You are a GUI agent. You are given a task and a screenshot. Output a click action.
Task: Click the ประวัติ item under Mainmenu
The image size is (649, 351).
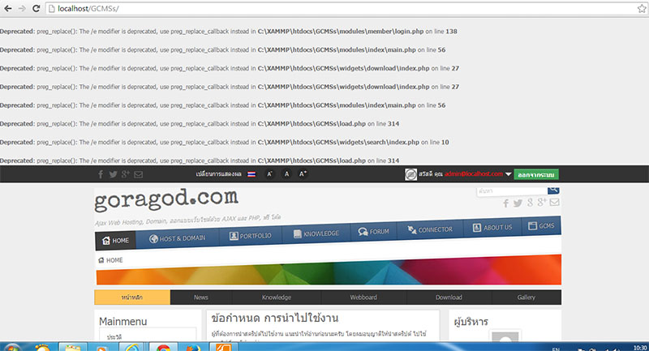coord(114,337)
